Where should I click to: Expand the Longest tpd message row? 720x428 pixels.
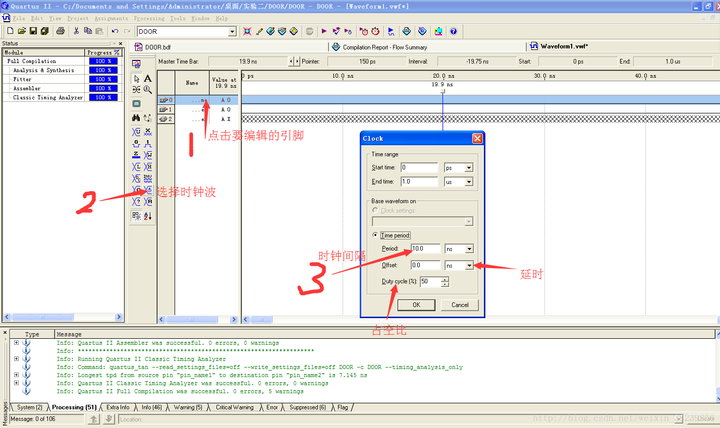[16, 375]
